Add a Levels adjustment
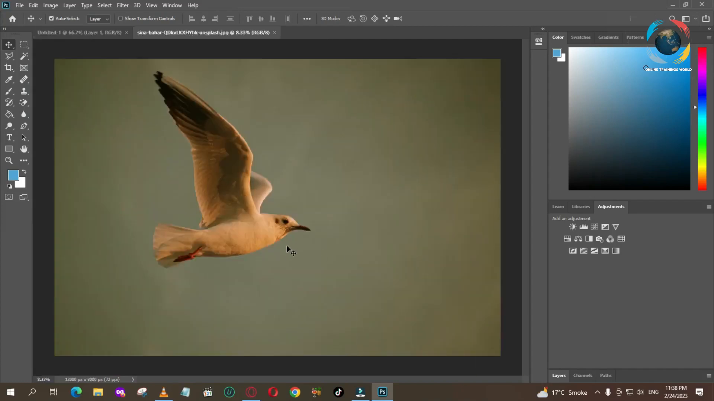This screenshot has height=401, width=714. (x=583, y=227)
